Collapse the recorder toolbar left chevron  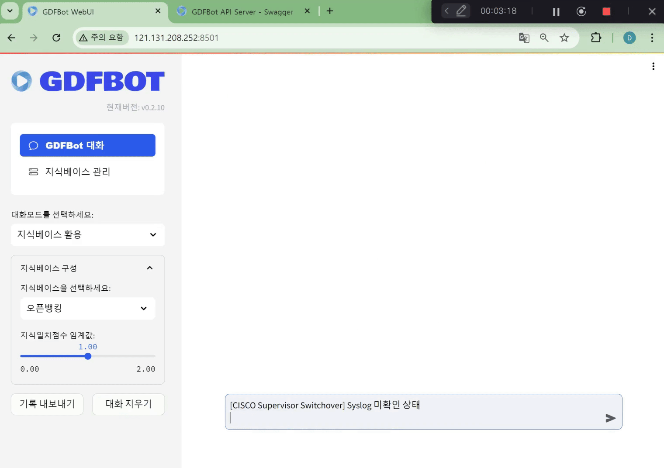pyautogui.click(x=446, y=11)
